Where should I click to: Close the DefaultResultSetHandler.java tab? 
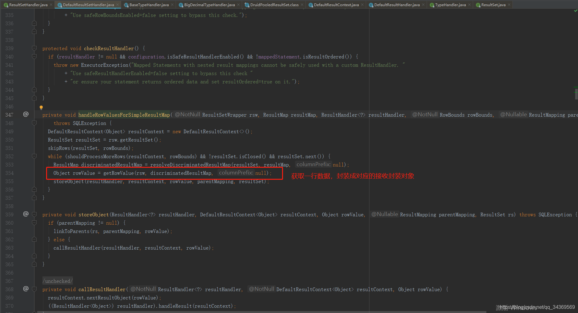coord(118,5)
